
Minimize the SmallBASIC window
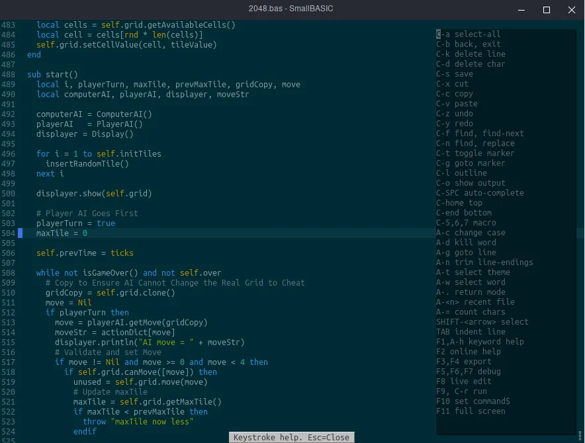coord(521,10)
